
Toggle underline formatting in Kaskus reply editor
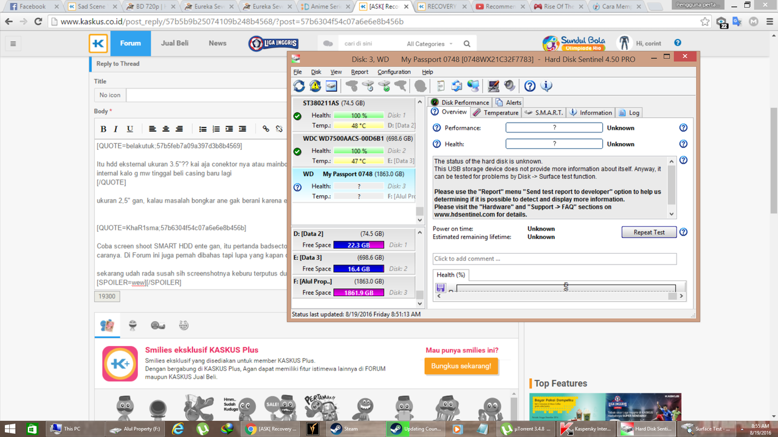pos(130,129)
